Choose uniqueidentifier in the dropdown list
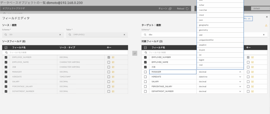This screenshot has height=114, width=270. click(x=206, y=40)
